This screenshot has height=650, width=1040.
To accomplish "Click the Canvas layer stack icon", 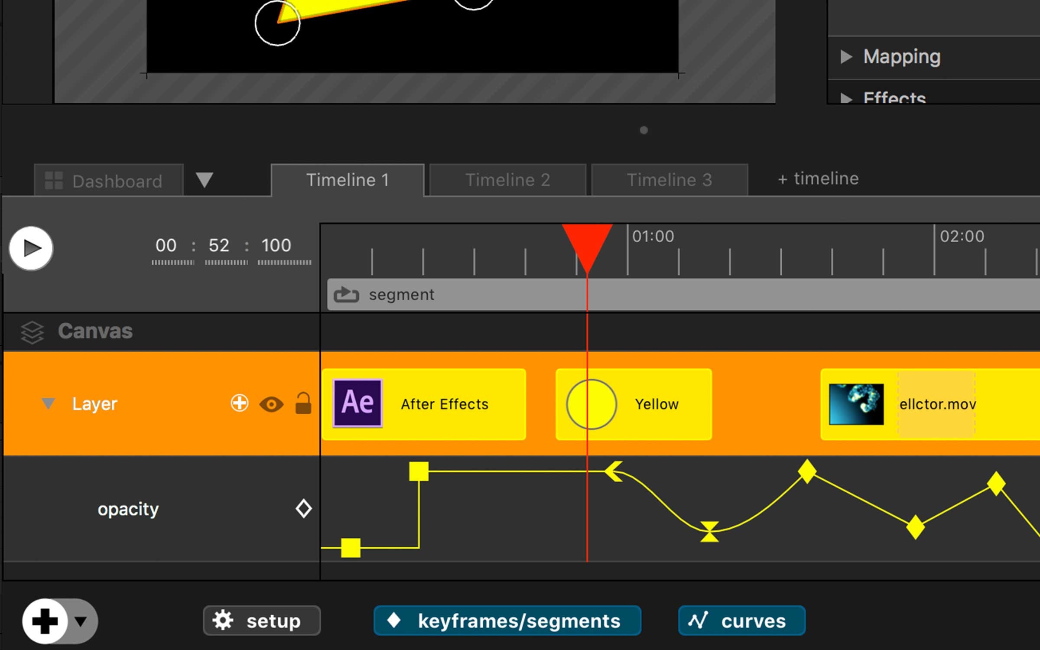I will point(32,331).
